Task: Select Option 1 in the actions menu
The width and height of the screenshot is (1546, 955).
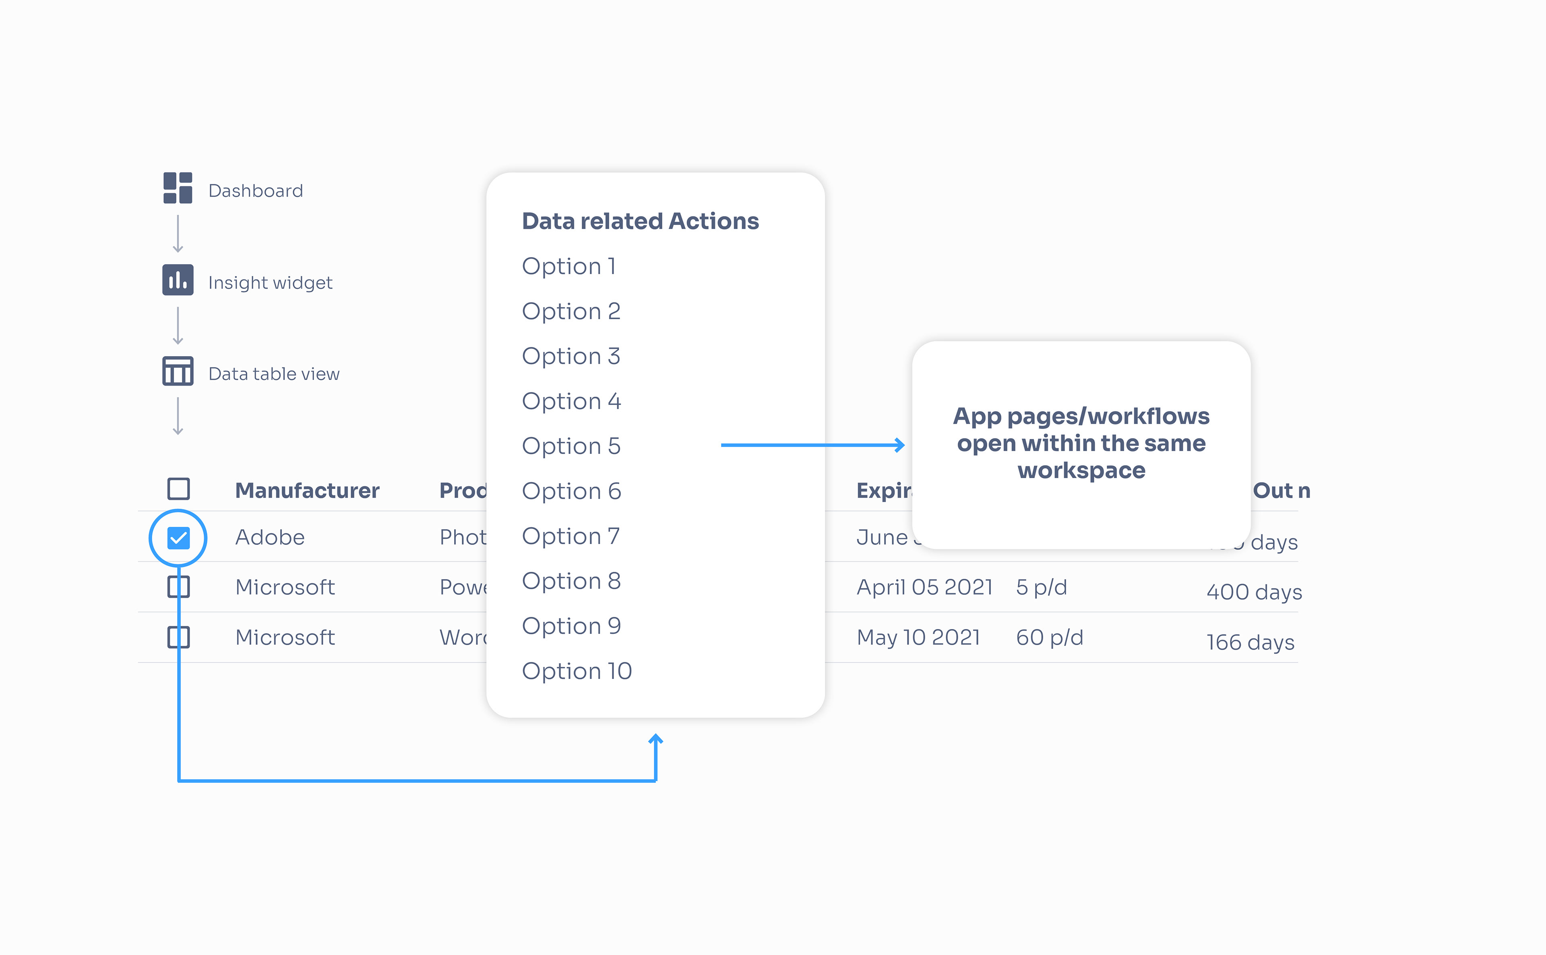Action: coord(568,266)
